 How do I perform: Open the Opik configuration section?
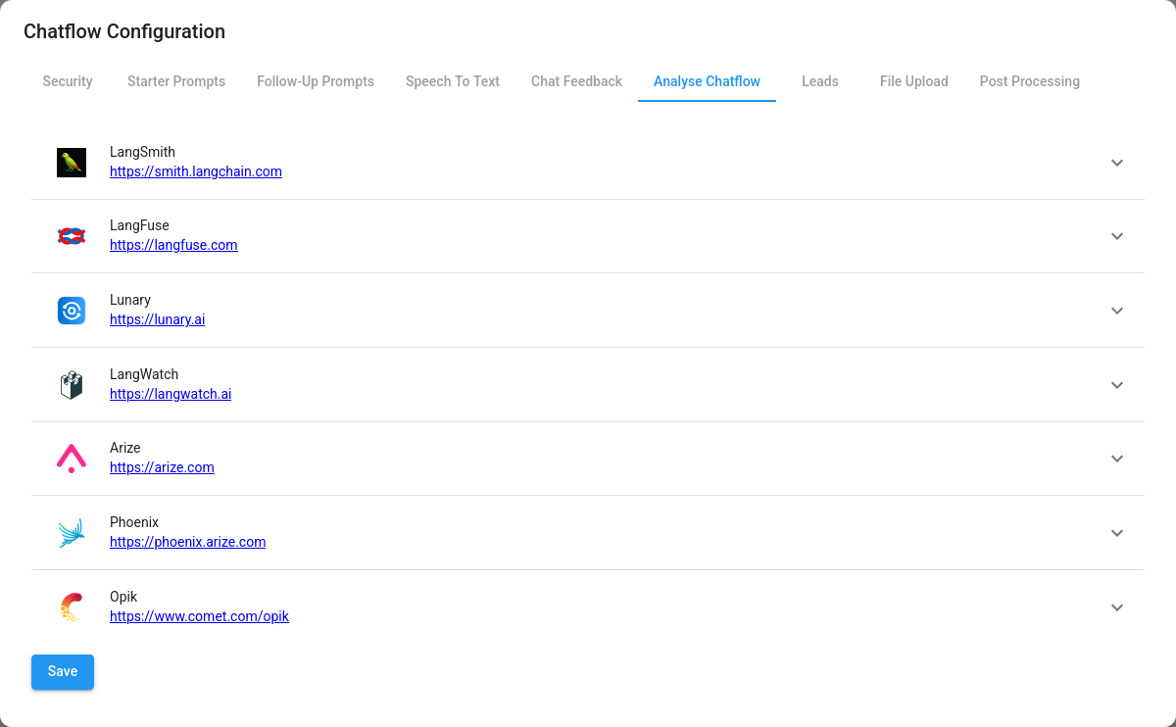1116,607
